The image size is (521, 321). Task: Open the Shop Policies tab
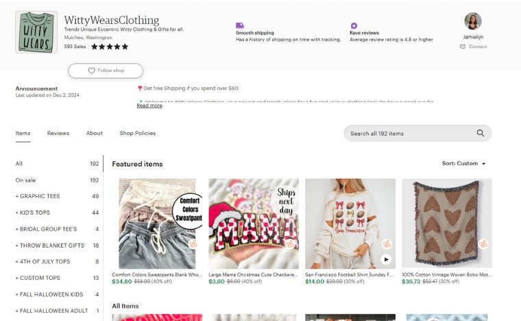(x=138, y=133)
